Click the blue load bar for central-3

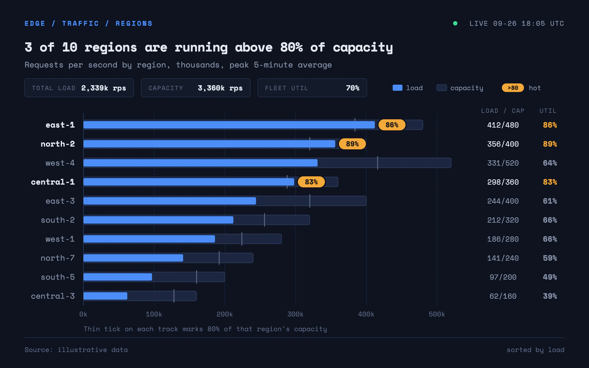point(105,296)
